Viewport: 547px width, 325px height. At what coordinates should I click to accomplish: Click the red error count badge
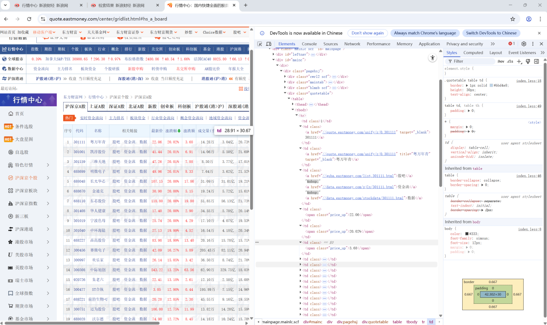[512, 44]
